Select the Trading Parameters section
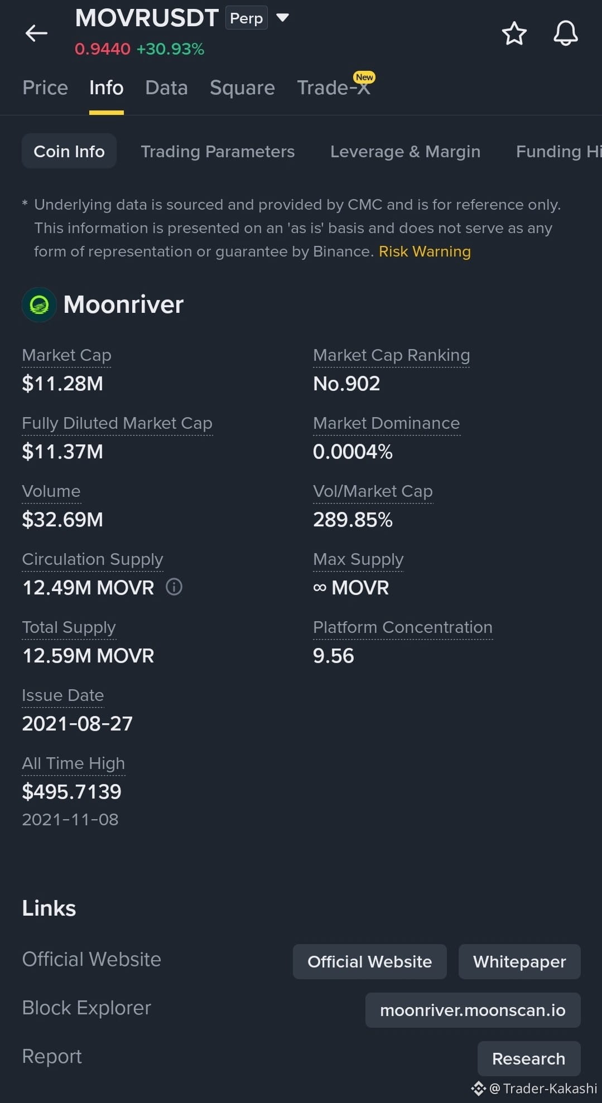This screenshot has height=1103, width=602. tap(218, 151)
